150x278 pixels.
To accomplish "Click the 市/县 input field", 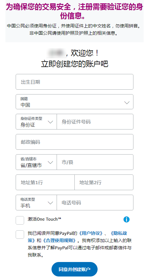I will (x=95, y=162).
